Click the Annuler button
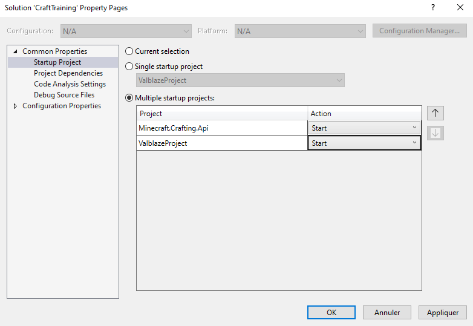Image resolution: width=473 pixels, height=326 pixels. (387, 313)
